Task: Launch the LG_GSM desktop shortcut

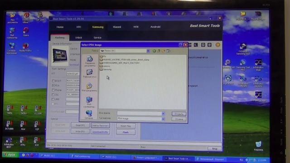Action: pyautogui.click(x=38, y=110)
